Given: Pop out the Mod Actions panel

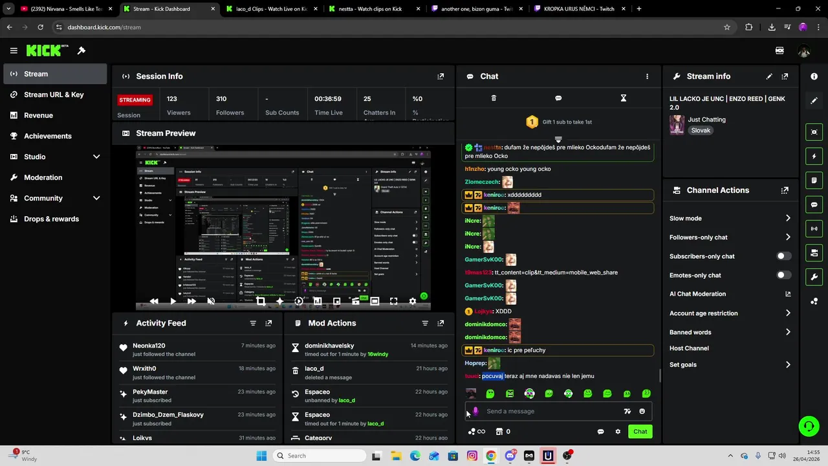Looking at the screenshot, I should (x=441, y=323).
